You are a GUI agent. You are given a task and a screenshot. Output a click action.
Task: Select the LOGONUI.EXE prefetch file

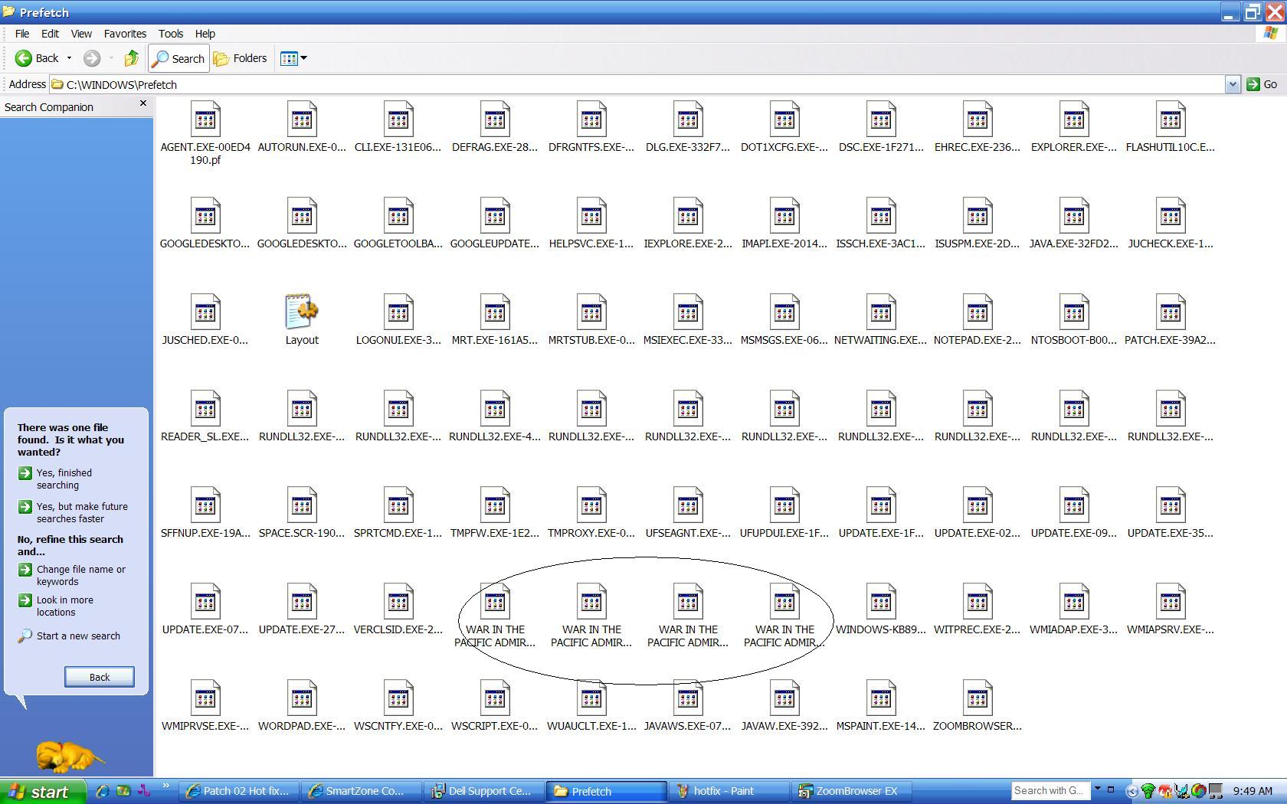pos(398,321)
